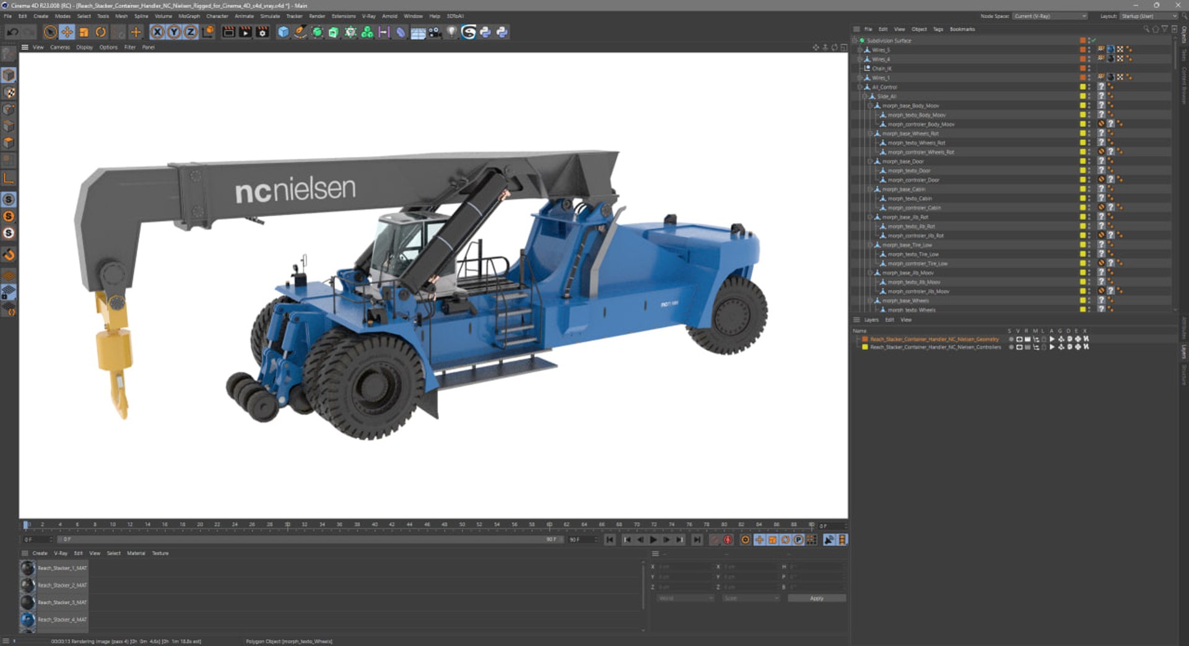This screenshot has width=1189, height=646.
Task: Select morph_controler_Body_Moov object
Action: (921, 124)
